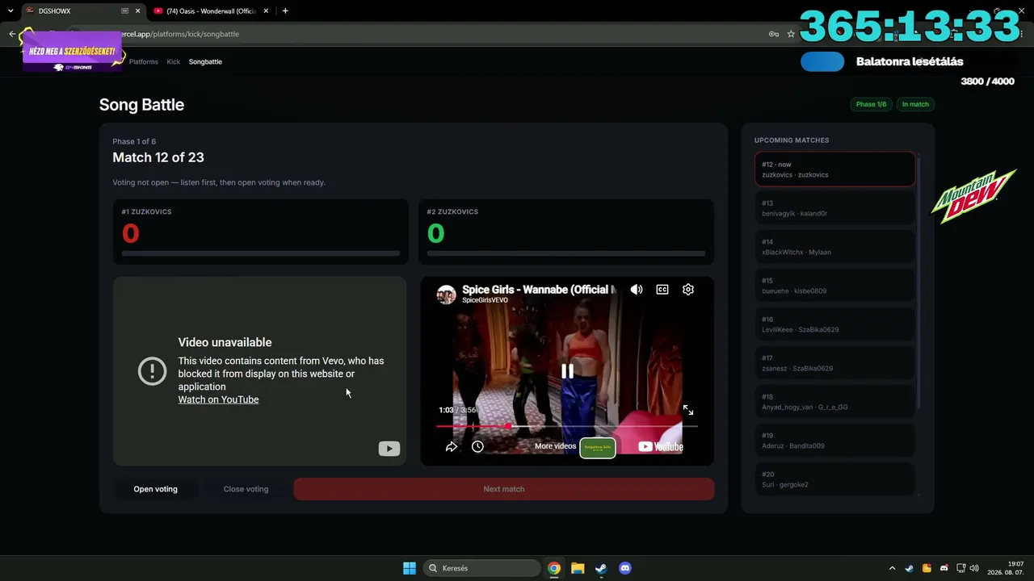This screenshot has height=581, width=1034.
Task: Seek along the video progress bar
Action: 567,426
